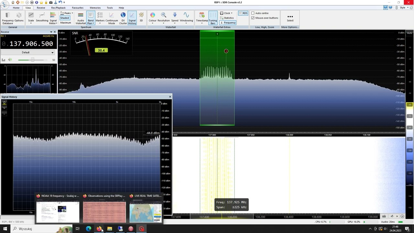Enable the Auto centre checkbox
The image size is (414, 233).
253,13
